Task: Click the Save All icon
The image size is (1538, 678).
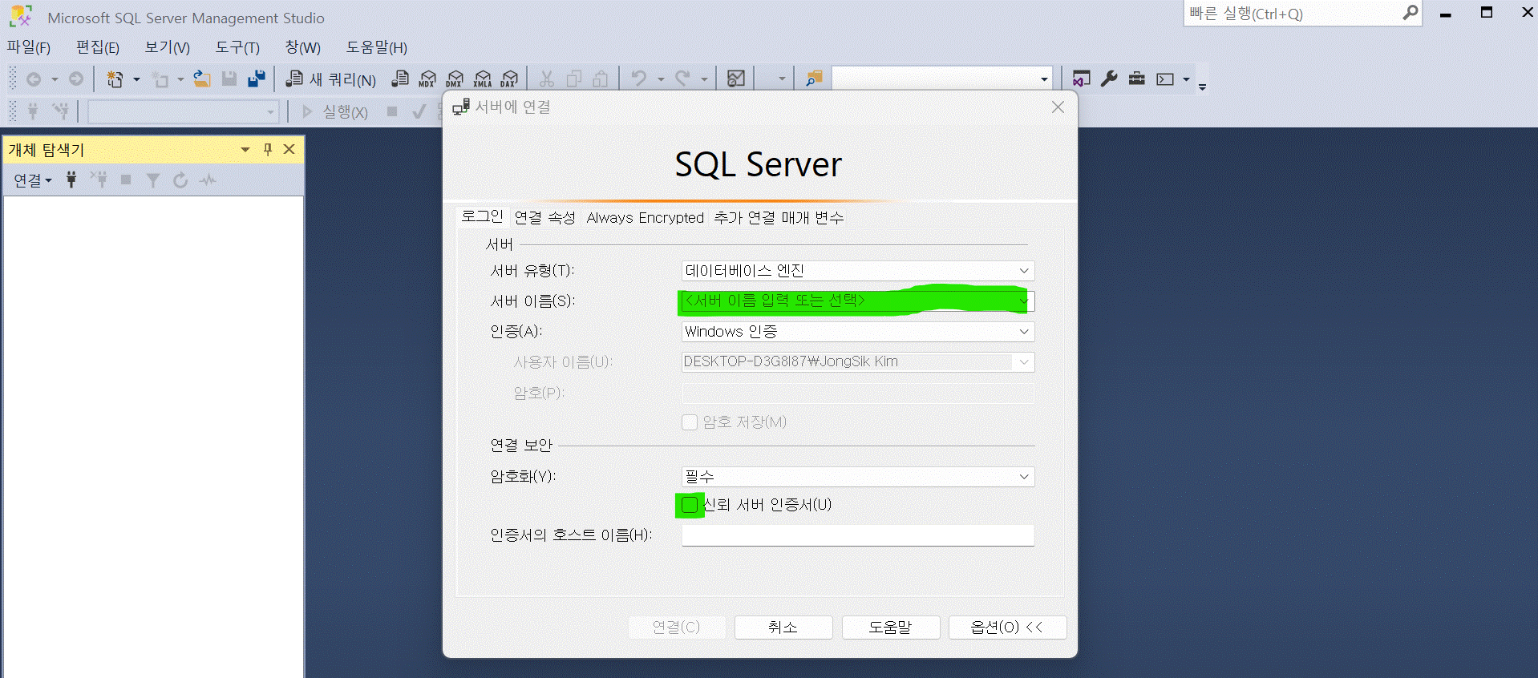Action: click(257, 79)
